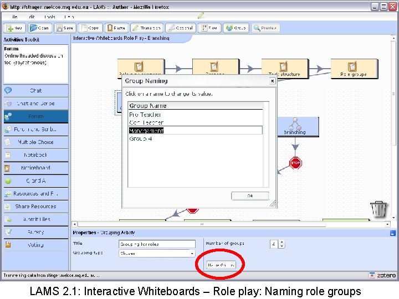Viewport: 399px width, 299px height.
Task: Click the Preview toolbar button
Action: 265,28
